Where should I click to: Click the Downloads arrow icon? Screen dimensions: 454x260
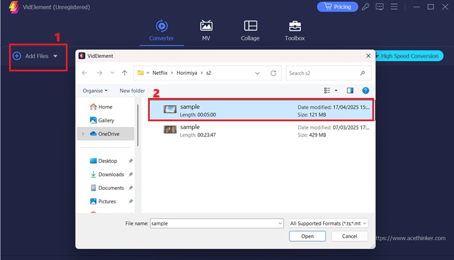pyautogui.click(x=93, y=174)
